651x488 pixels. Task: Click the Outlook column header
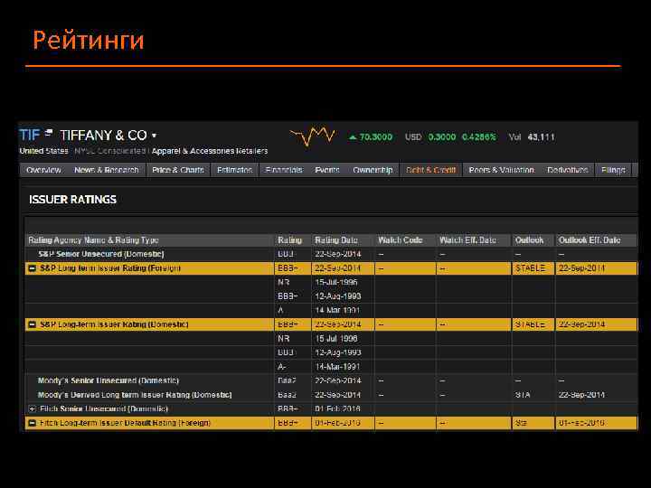click(529, 240)
